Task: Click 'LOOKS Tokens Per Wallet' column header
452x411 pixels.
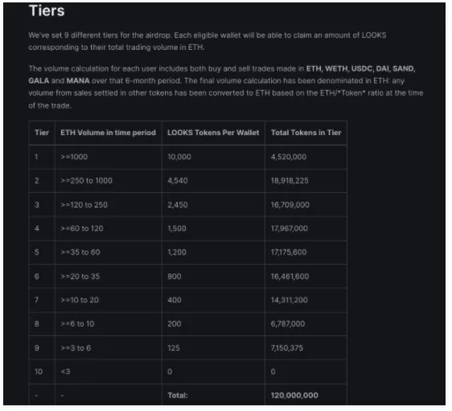Action: point(213,133)
